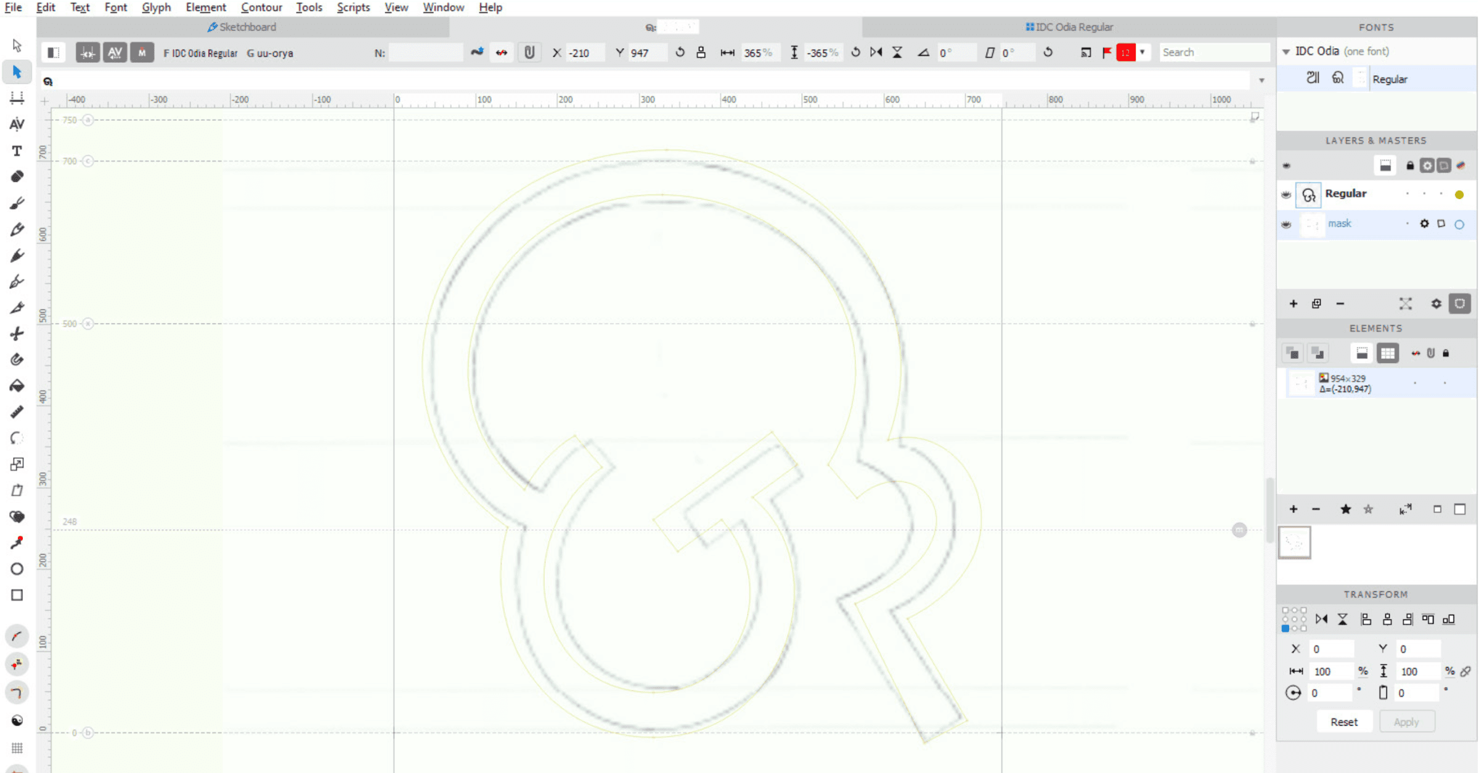1479x773 pixels.
Task: Toggle the metrics mode button in toolbar
Action: (88, 53)
